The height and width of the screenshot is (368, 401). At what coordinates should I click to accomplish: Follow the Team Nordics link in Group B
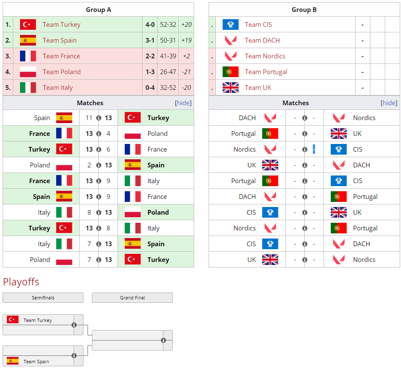pos(265,56)
